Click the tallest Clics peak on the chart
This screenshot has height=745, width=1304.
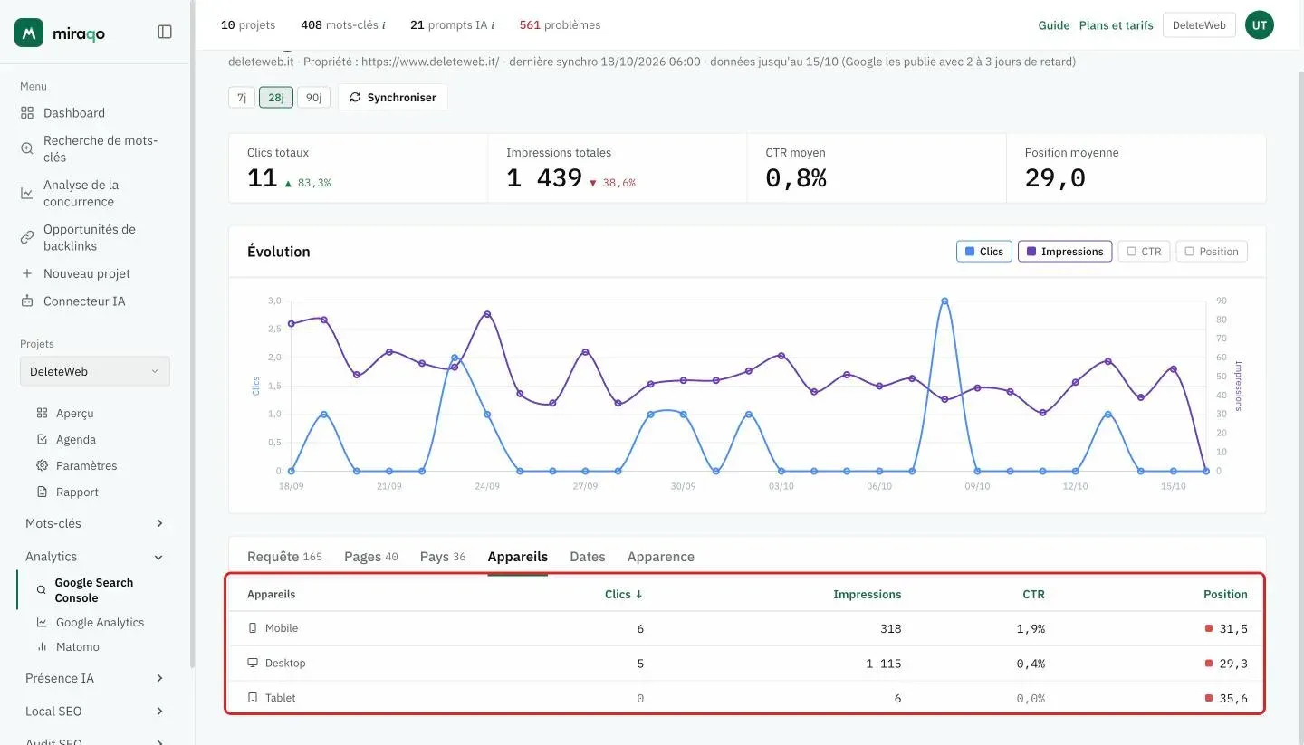coord(944,301)
